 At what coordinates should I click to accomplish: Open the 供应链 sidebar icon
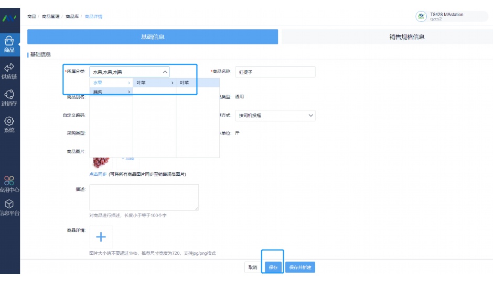[x=9, y=70]
